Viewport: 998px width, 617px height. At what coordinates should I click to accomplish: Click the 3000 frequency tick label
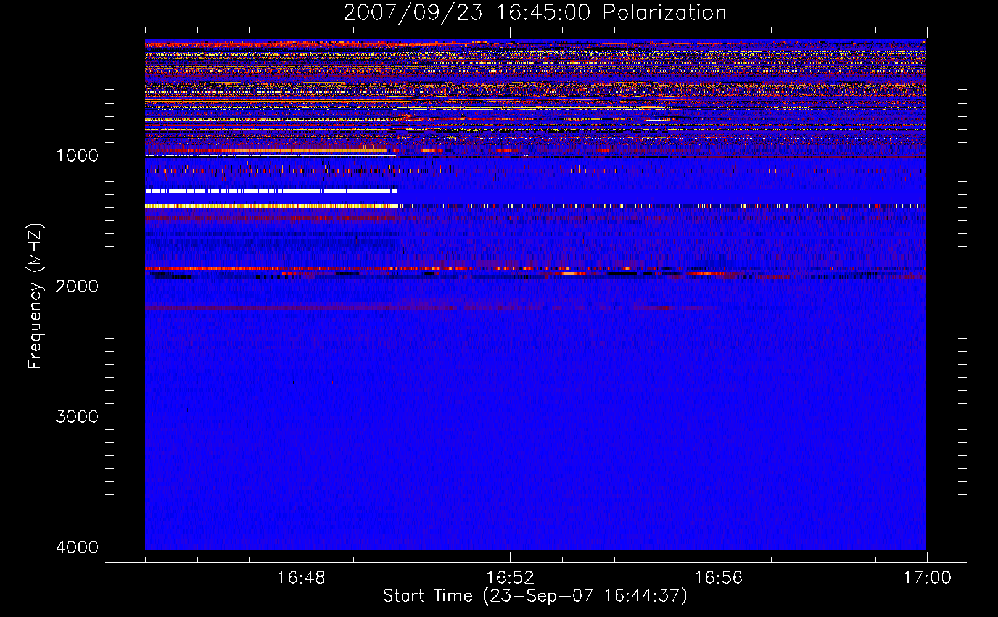(x=77, y=416)
